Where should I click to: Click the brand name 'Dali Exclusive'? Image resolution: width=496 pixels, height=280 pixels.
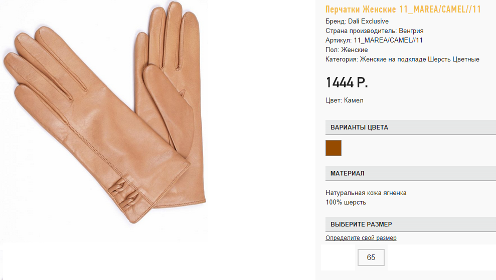coord(368,21)
